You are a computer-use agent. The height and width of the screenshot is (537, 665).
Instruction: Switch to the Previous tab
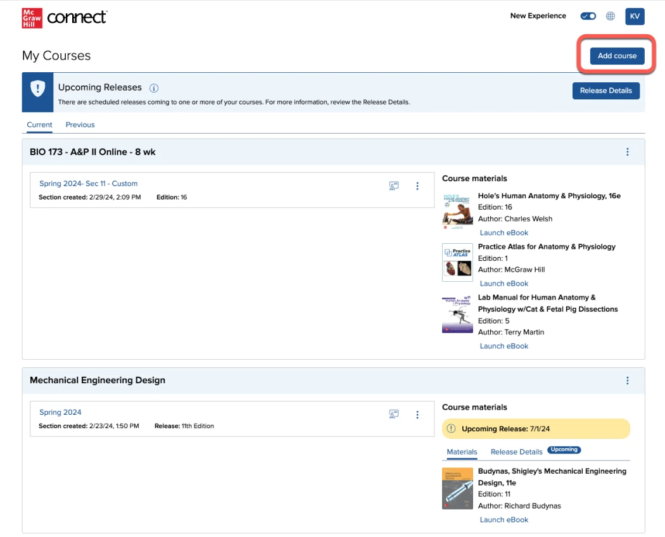tap(80, 125)
